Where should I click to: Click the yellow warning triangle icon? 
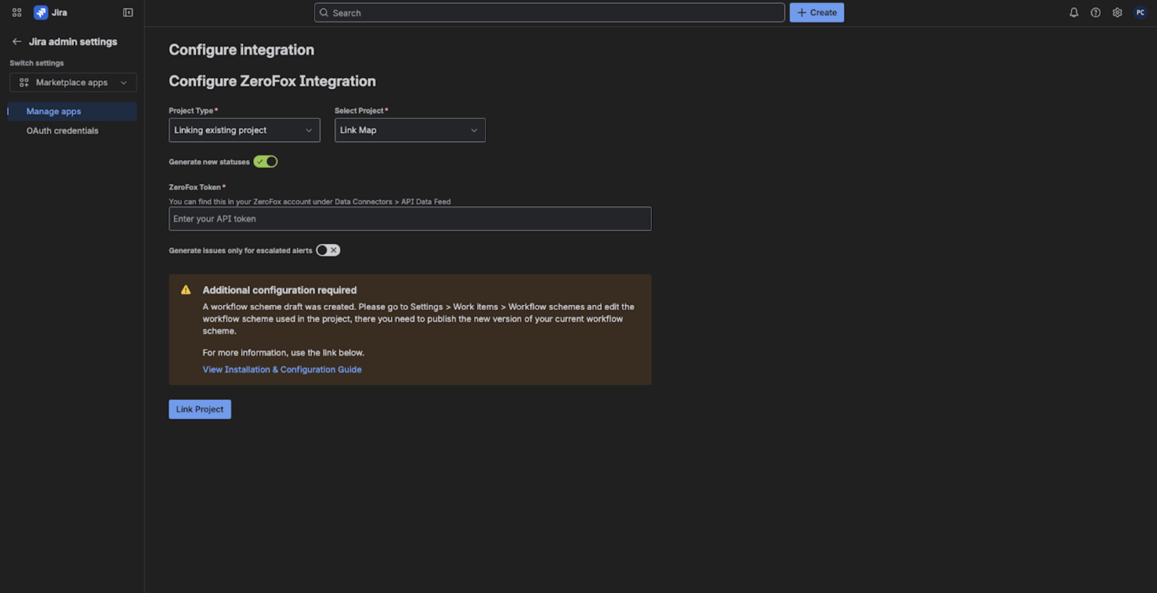pyautogui.click(x=186, y=290)
